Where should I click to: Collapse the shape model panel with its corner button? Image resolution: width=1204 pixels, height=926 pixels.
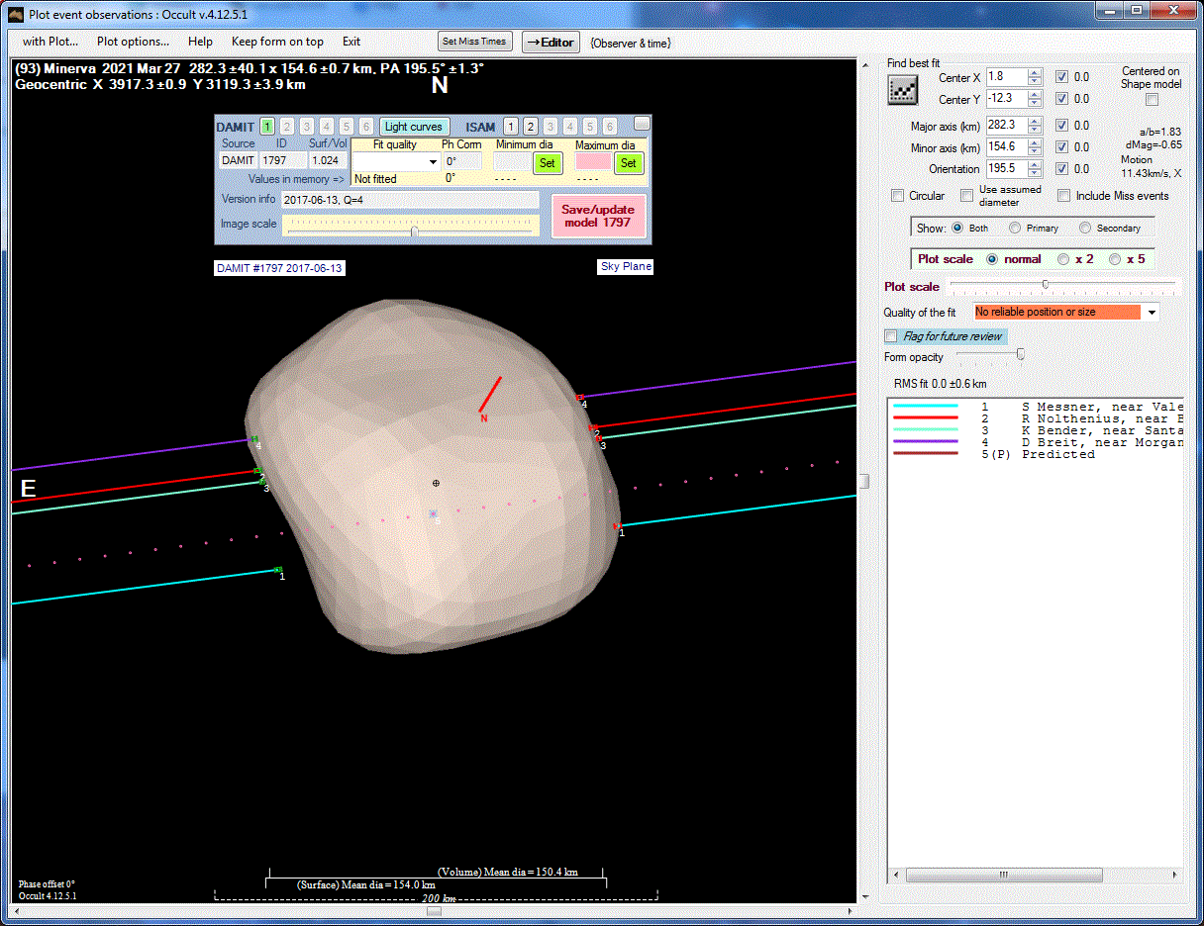tap(642, 123)
